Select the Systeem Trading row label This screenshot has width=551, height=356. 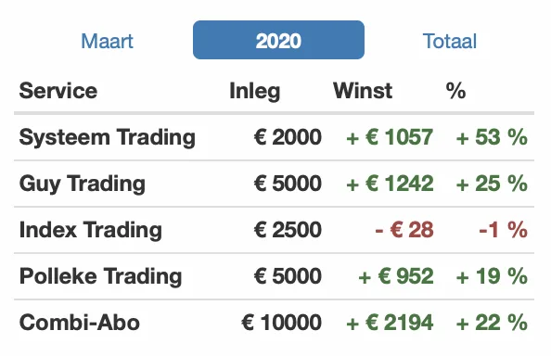point(108,137)
